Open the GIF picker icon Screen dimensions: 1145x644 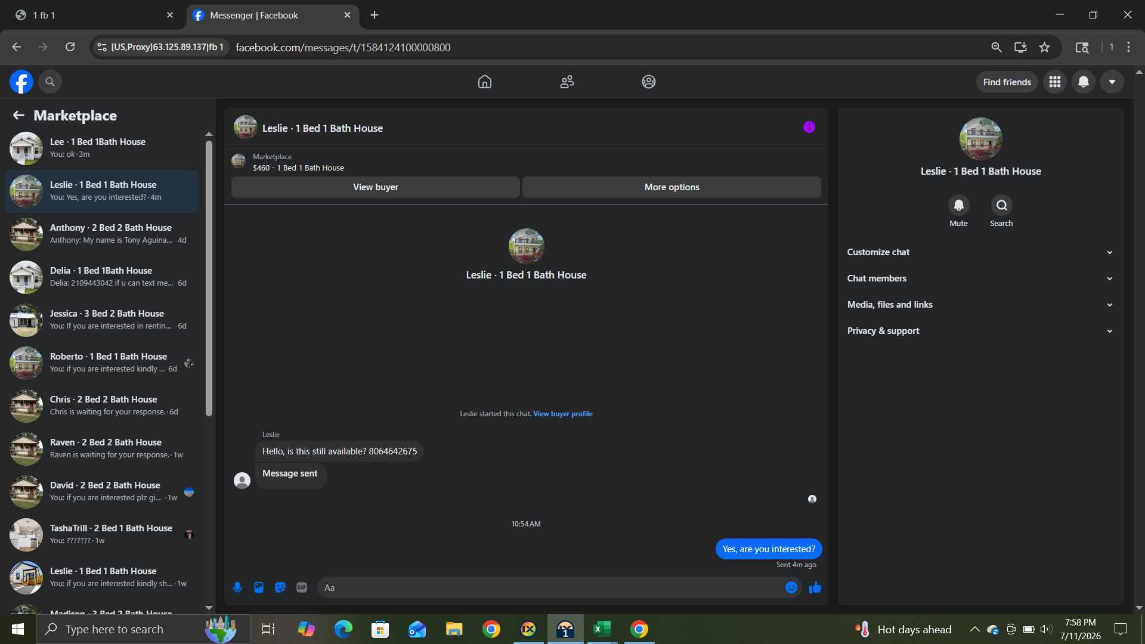302,587
